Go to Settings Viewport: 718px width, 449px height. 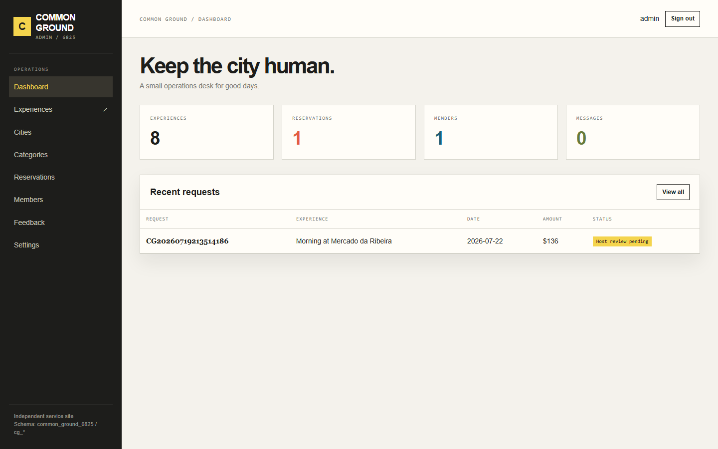[61, 245]
